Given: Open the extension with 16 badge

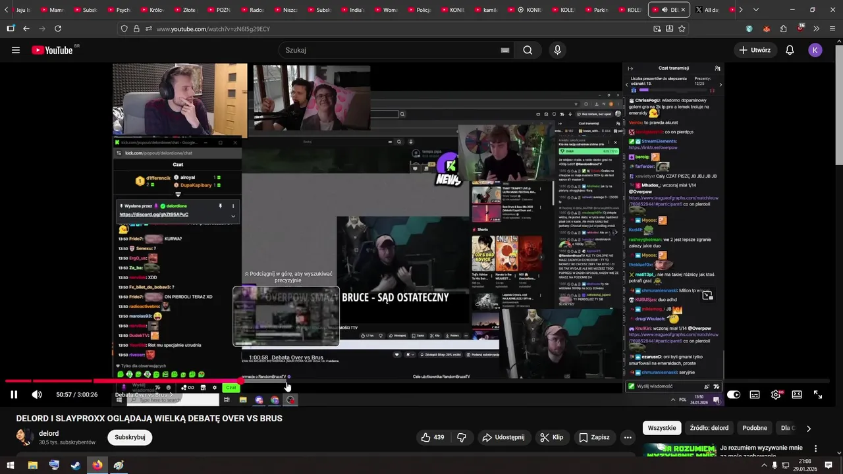Looking at the screenshot, I should 800,29.
